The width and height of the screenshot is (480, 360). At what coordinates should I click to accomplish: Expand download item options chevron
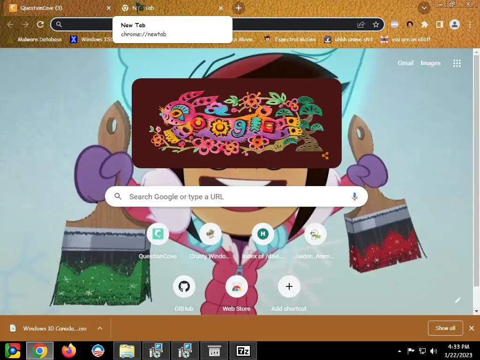[100, 328]
